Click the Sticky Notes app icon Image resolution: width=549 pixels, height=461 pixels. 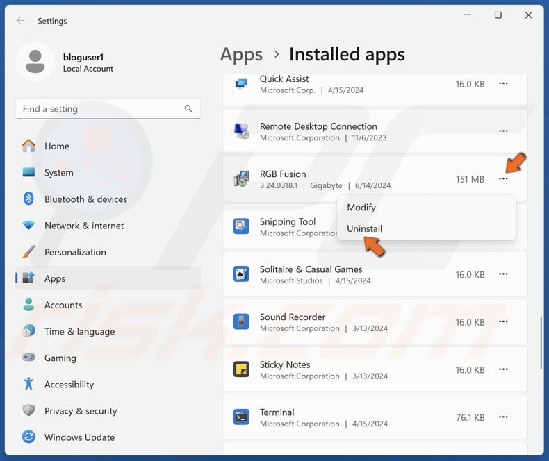242,369
